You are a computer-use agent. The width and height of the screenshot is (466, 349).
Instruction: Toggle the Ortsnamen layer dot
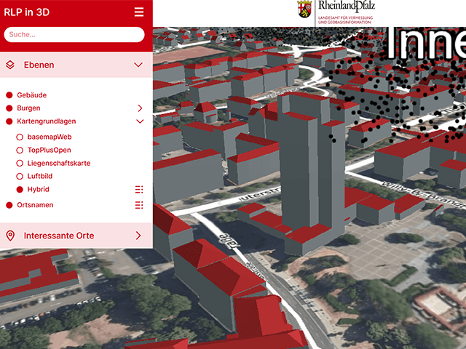(x=9, y=205)
